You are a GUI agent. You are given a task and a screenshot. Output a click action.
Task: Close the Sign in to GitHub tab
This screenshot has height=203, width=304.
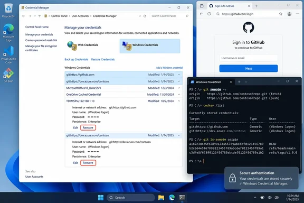click(x=249, y=6)
